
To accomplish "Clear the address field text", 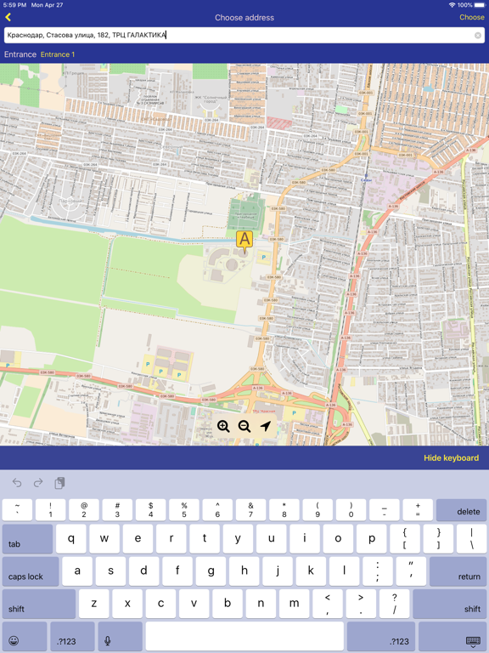I will point(478,36).
